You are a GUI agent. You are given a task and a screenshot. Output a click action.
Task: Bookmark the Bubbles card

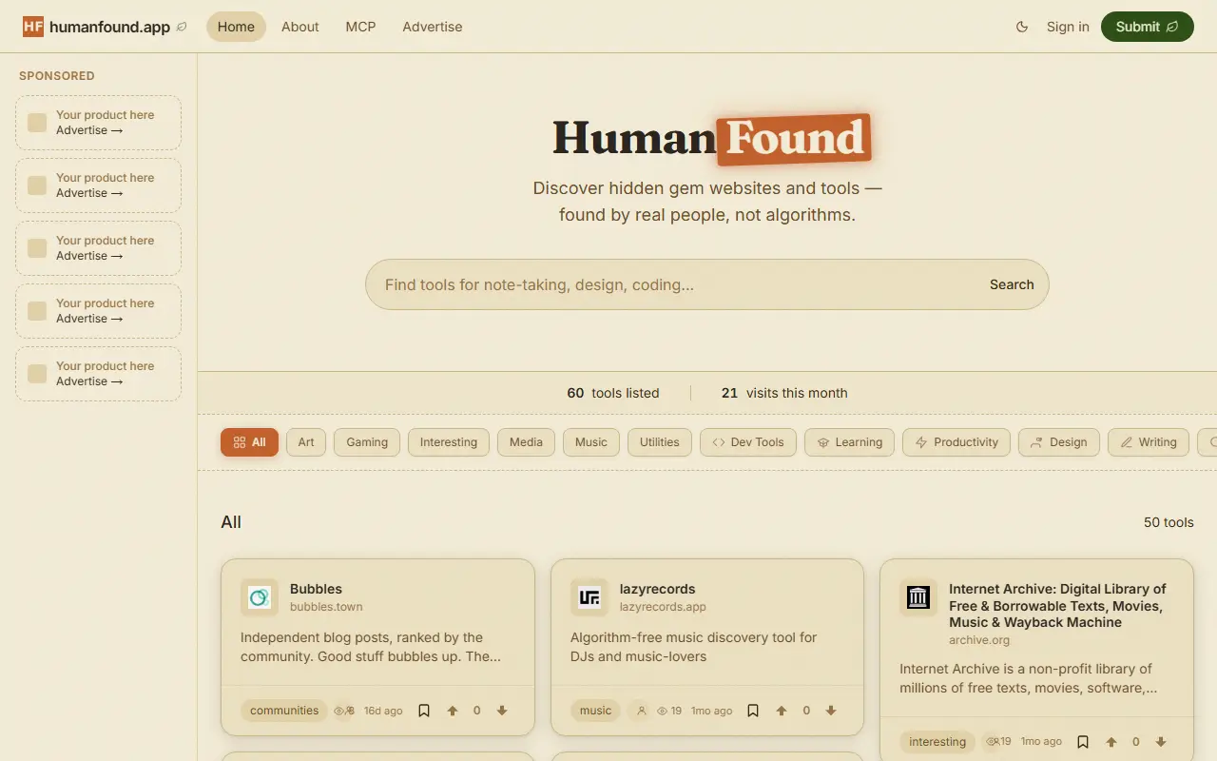[424, 711]
